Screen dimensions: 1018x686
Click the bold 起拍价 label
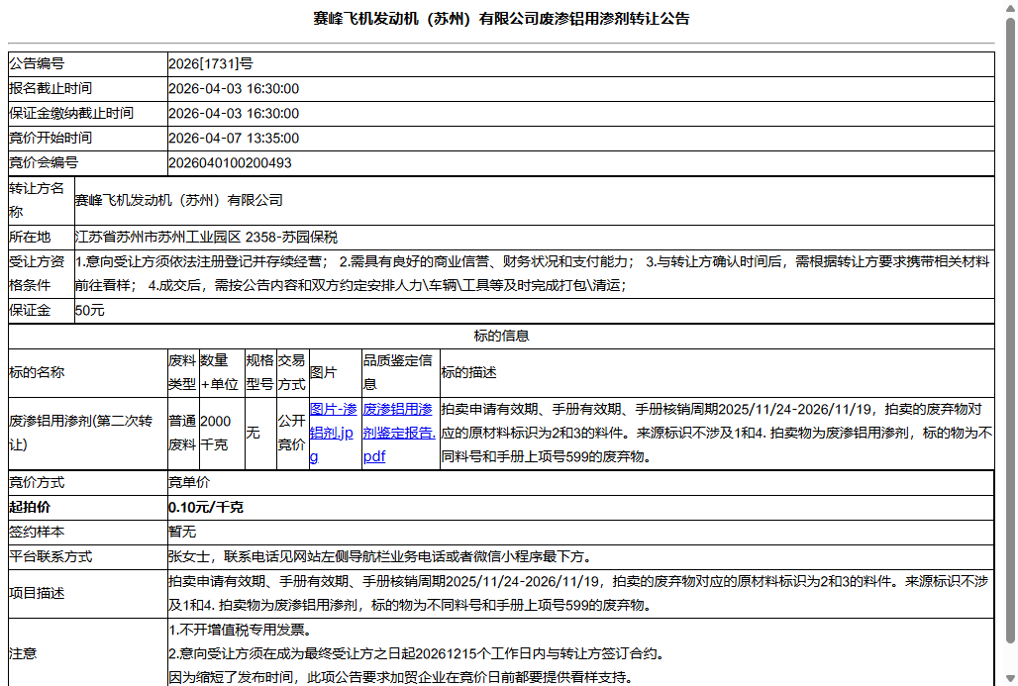tap(30, 507)
